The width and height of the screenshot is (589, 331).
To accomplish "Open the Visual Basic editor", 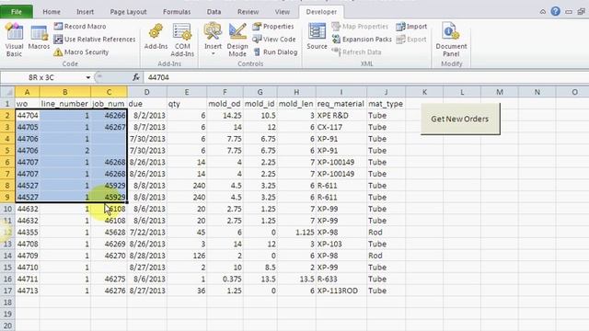I will click(x=15, y=40).
